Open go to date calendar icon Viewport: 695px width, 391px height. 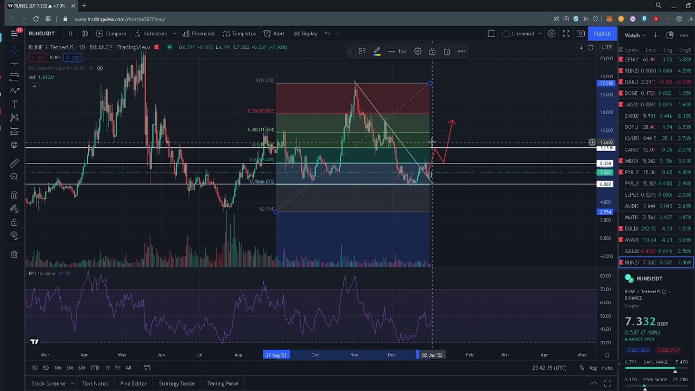click(x=146, y=368)
